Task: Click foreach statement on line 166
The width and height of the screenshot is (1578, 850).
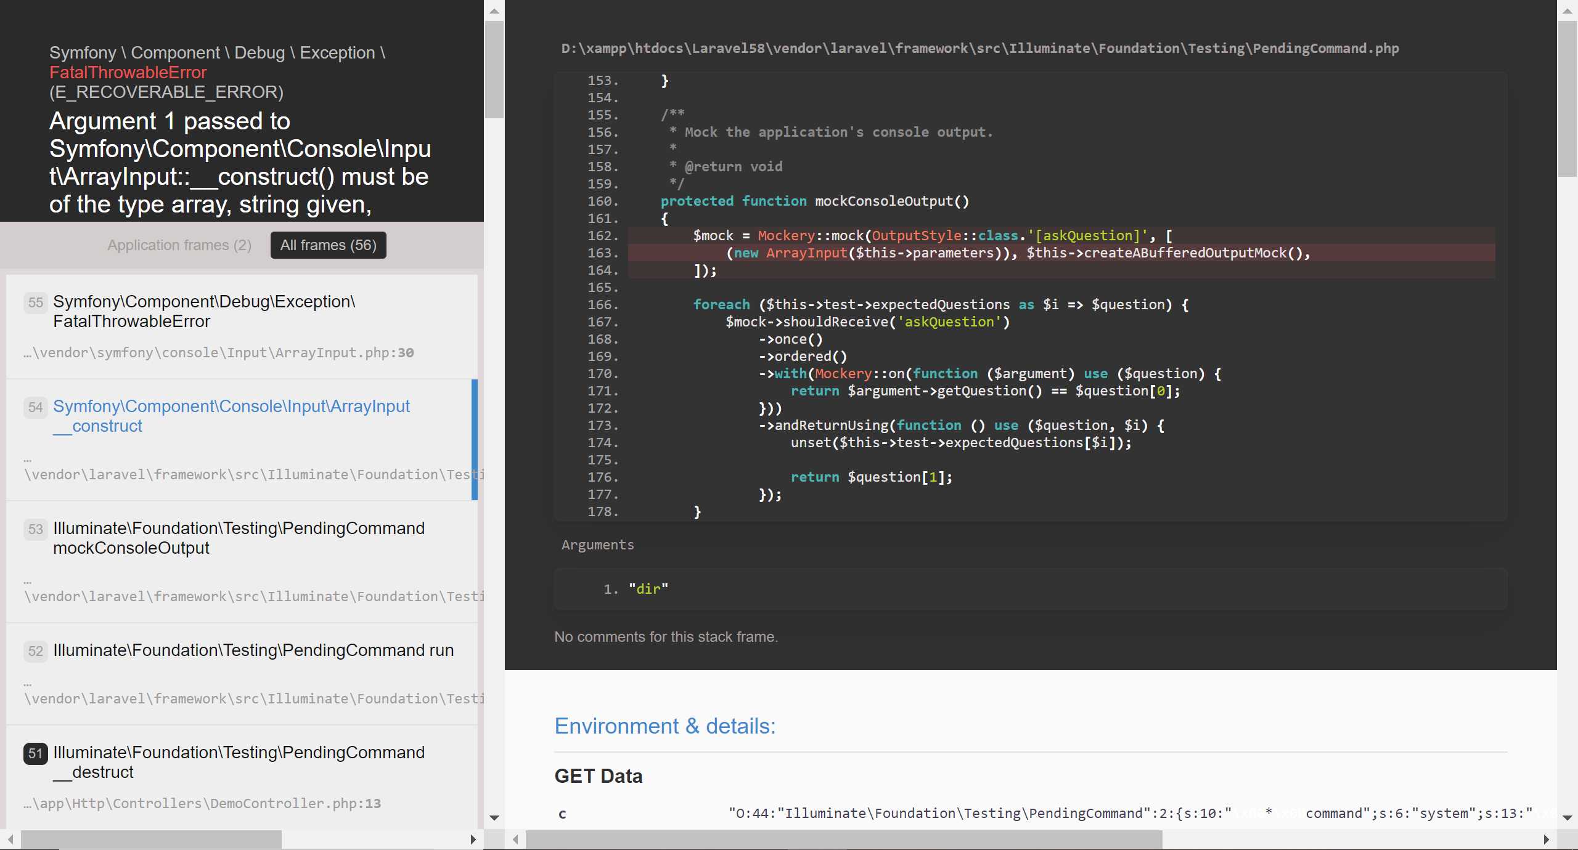Action: (941, 305)
